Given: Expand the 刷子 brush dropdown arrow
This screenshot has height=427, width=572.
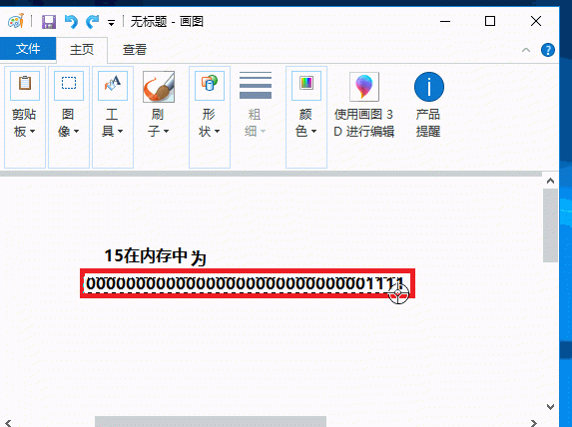Looking at the screenshot, I should pyautogui.click(x=167, y=131).
